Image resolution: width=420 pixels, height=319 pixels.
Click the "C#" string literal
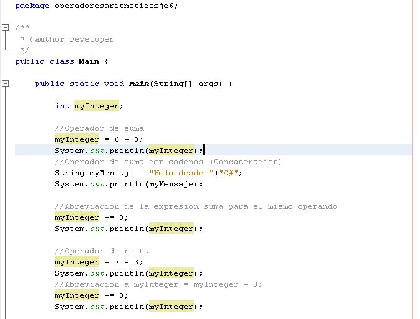[x=228, y=173]
